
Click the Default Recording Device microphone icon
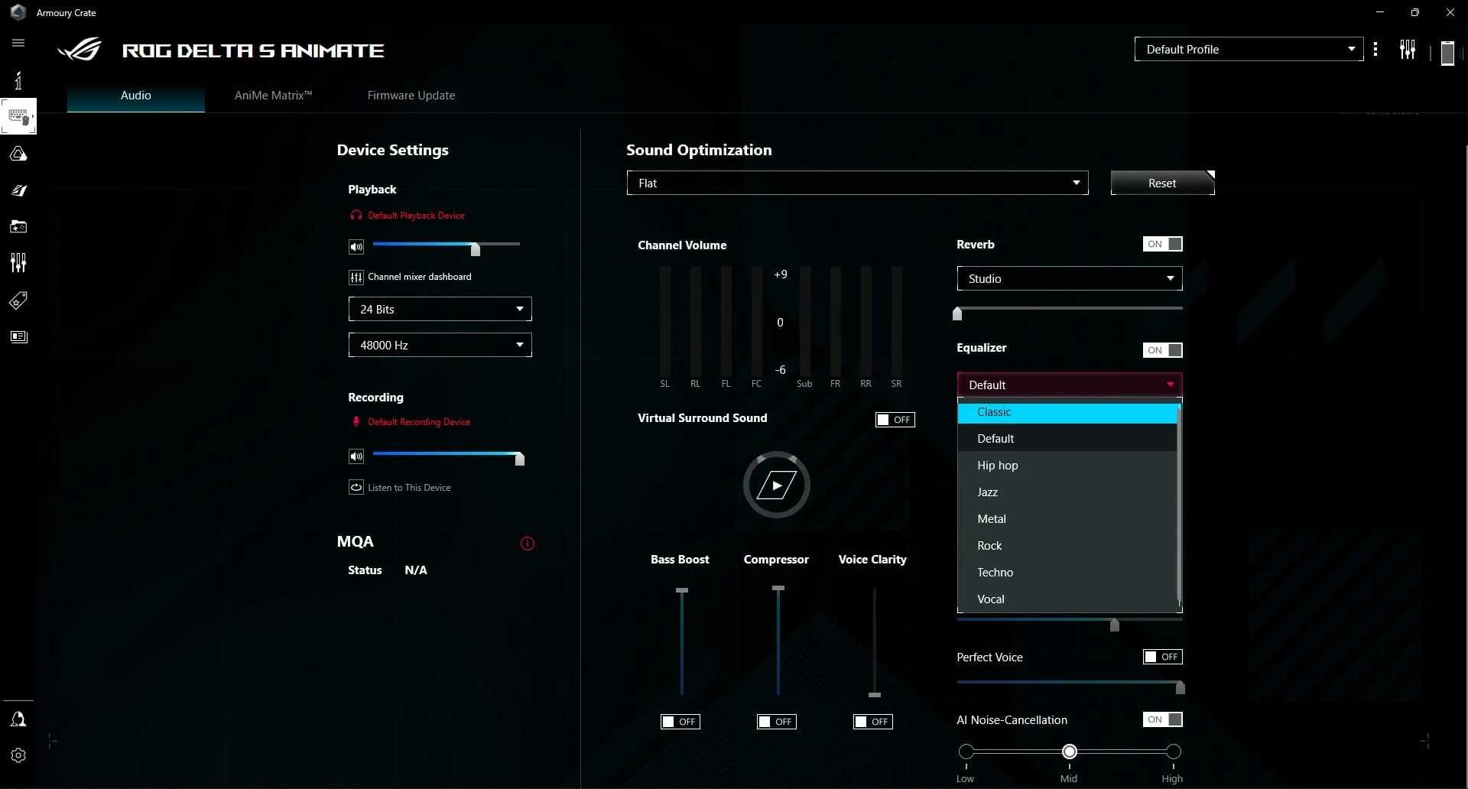356,421
